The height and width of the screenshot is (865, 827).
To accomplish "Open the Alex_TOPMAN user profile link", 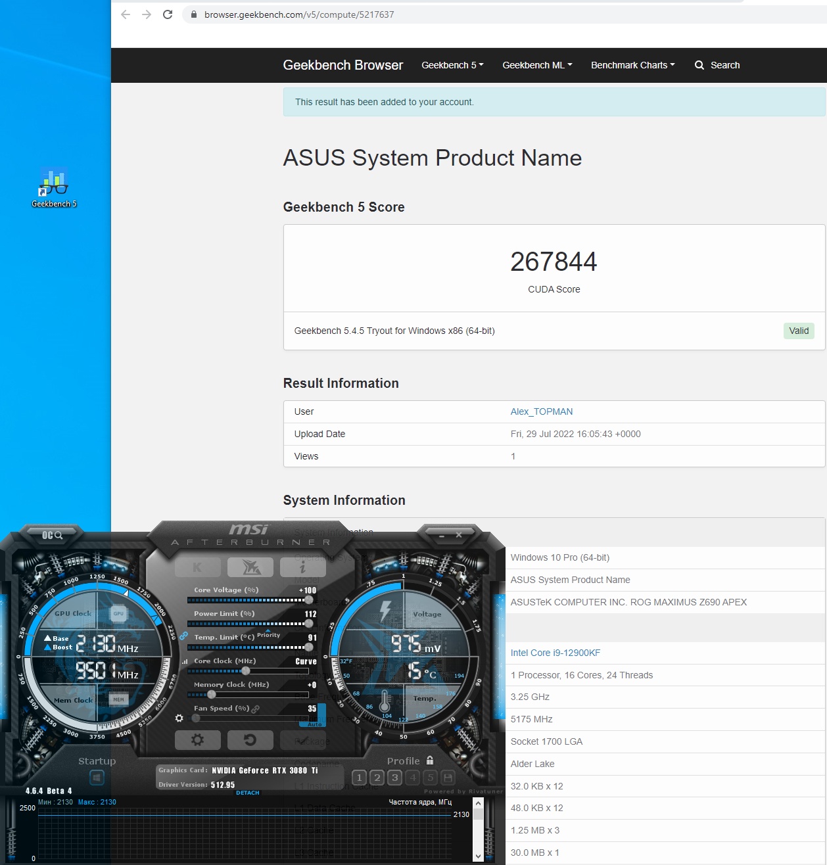I will (542, 411).
